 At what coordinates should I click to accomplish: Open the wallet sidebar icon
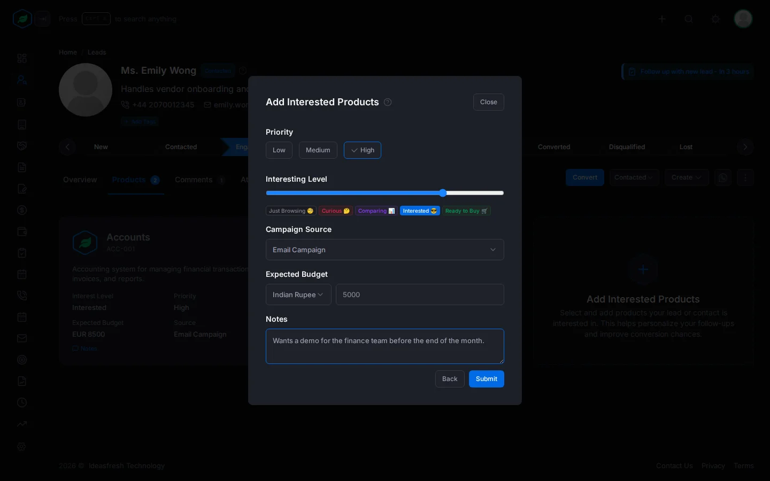tap(22, 231)
